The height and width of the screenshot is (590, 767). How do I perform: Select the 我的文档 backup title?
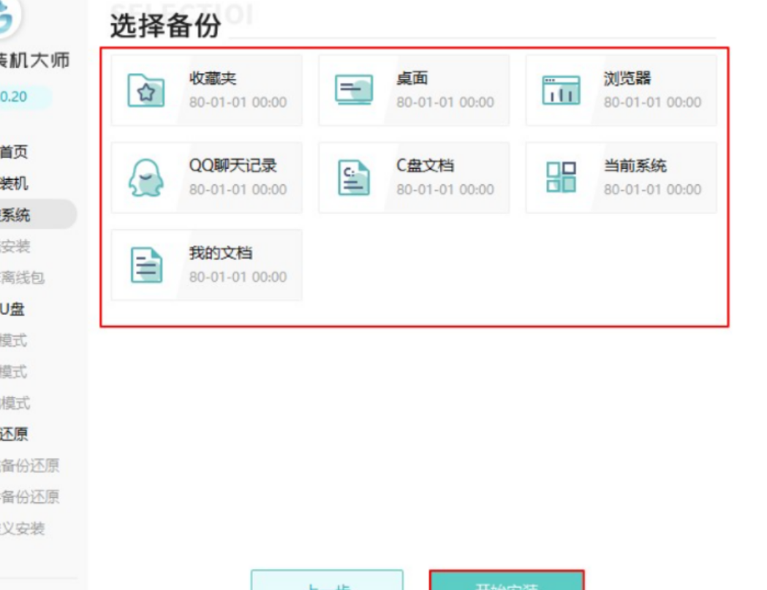(221, 253)
